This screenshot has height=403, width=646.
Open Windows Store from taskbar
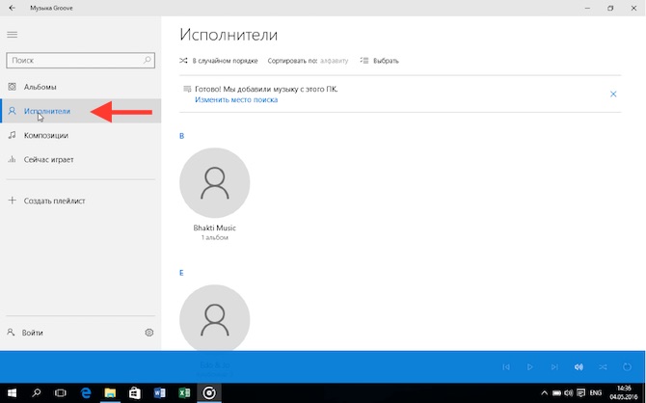pyautogui.click(x=135, y=393)
